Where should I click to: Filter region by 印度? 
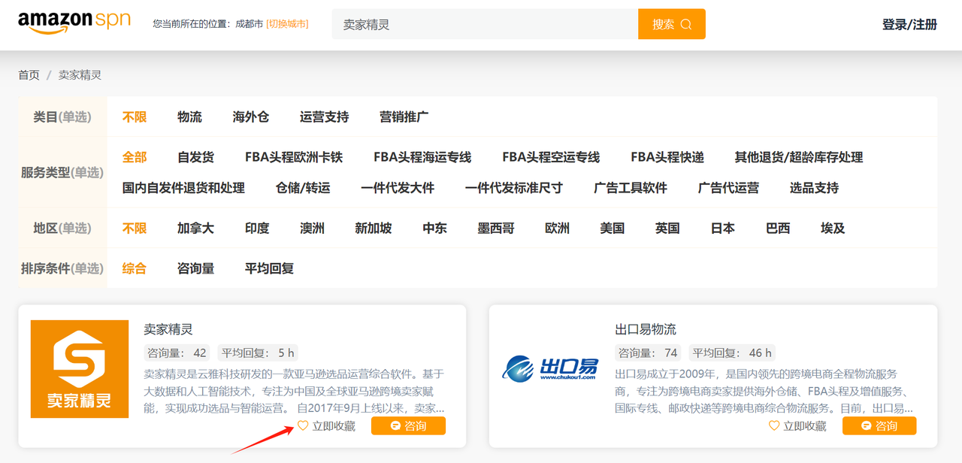[x=257, y=228]
